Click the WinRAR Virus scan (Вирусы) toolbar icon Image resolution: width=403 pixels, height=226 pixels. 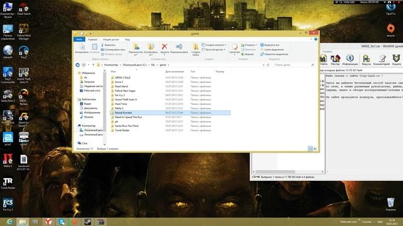tap(366, 60)
